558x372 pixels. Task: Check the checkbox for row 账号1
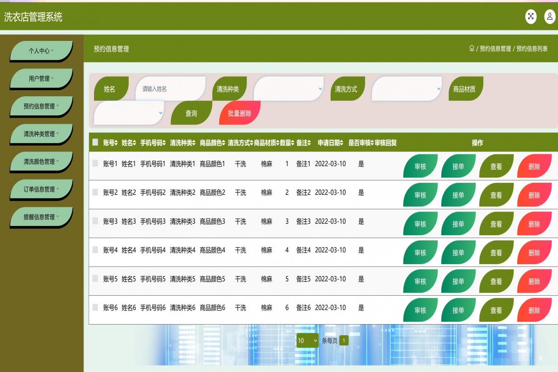click(95, 163)
